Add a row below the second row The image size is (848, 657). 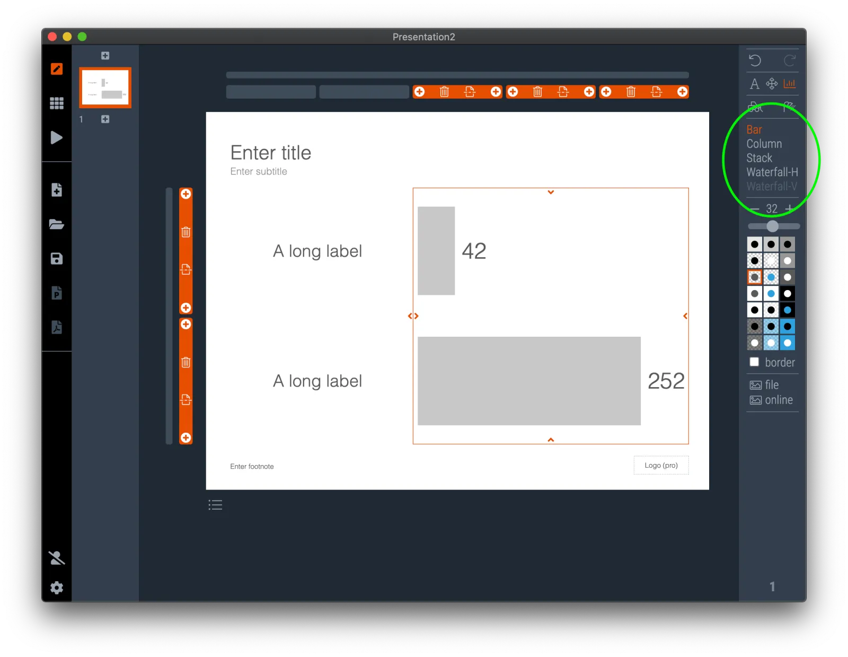tap(185, 437)
